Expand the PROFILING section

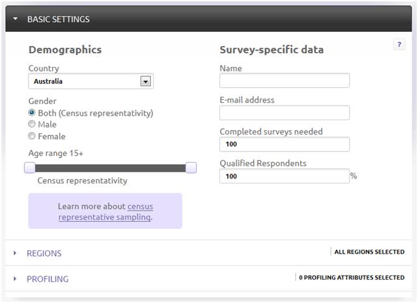(48, 279)
